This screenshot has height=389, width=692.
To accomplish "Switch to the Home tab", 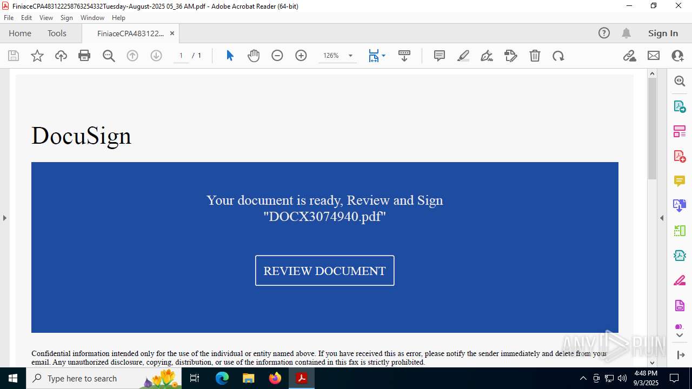I will (20, 33).
